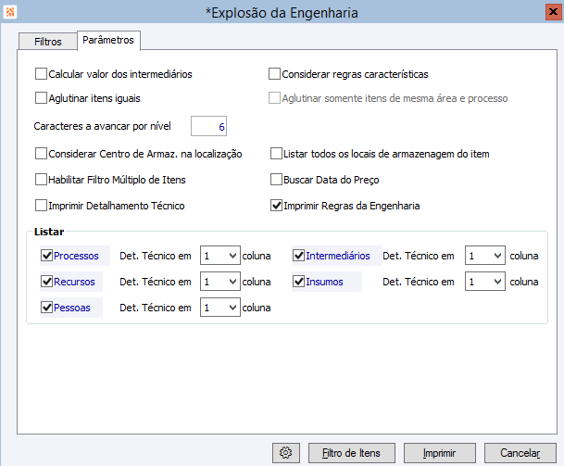Click the Filtro de Itens button

(x=350, y=453)
